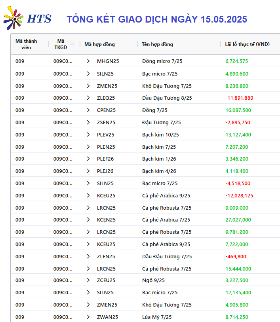Image resolution: width=280 pixels, height=322 pixels.
Task: Click the loss value -11,891,880
Action: point(239,98)
